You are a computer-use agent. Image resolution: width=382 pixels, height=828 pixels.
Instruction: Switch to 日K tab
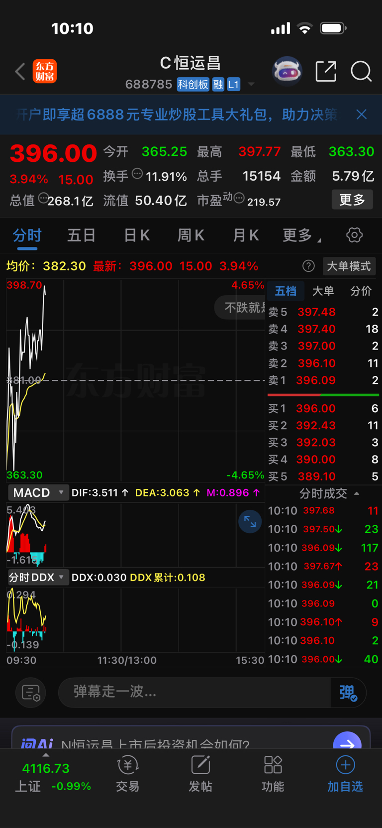pos(136,235)
